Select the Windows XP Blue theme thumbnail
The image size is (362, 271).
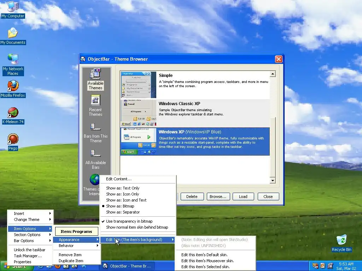click(138, 141)
